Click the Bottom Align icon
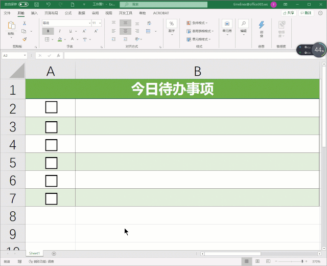 click(137, 23)
